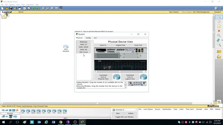The width and height of the screenshot is (223, 125).
Task: Open network information icon in toolbar
Action: click(x=216, y=8)
